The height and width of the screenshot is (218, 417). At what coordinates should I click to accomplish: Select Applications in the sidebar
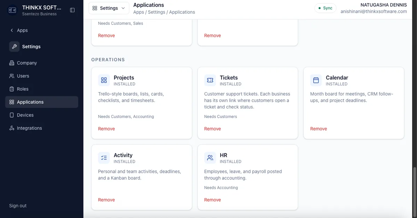(42, 102)
